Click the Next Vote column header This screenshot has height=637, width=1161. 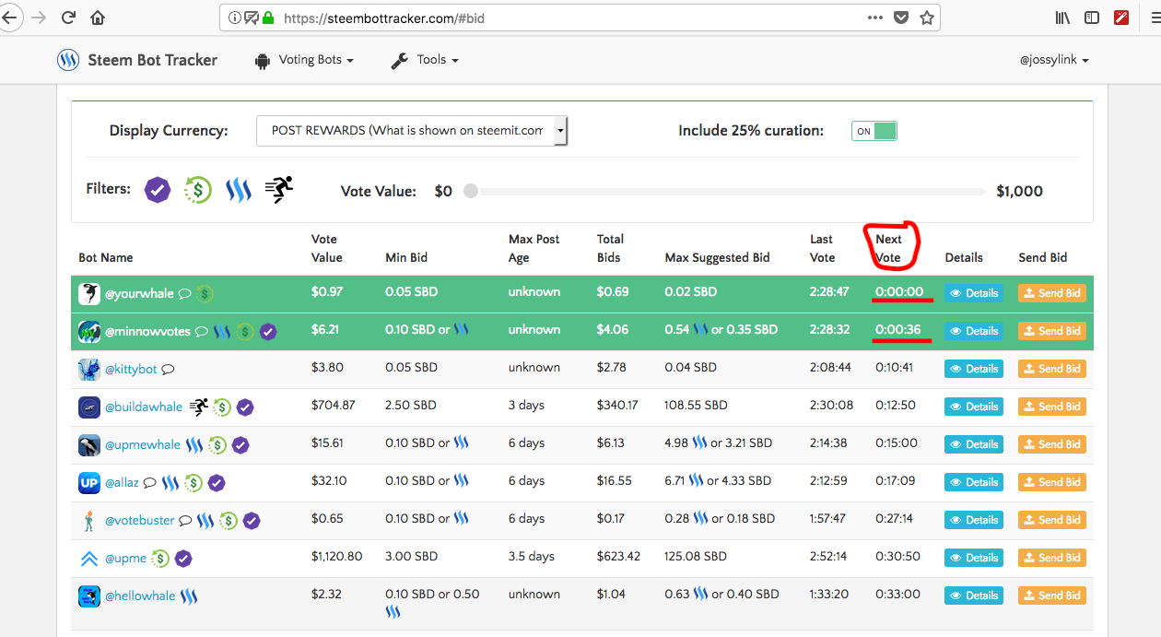[x=889, y=248]
